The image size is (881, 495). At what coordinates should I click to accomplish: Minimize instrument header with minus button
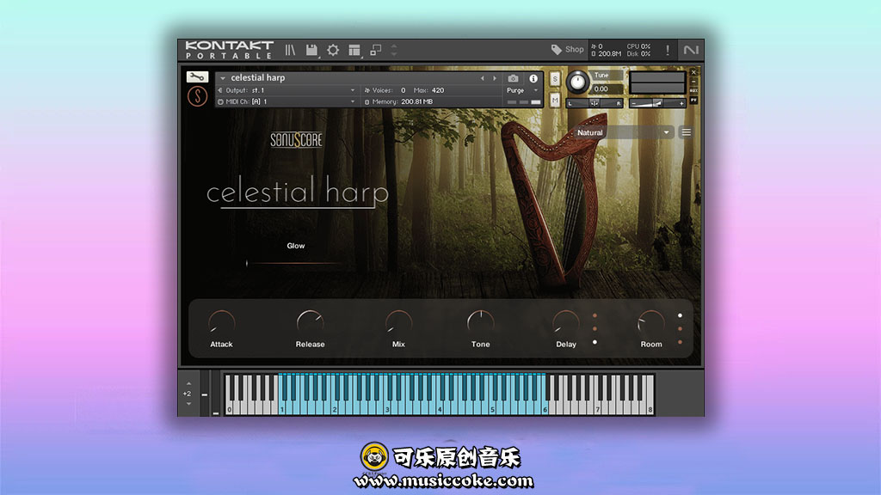point(694,82)
